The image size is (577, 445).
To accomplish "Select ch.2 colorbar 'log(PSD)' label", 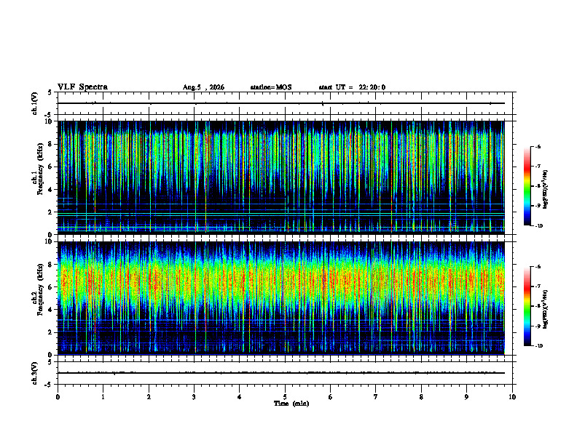I will (546, 309).
